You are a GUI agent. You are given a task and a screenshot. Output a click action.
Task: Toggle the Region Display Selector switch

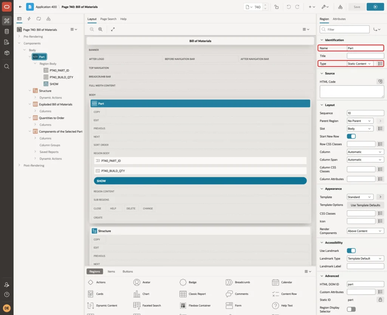[x=351, y=309]
